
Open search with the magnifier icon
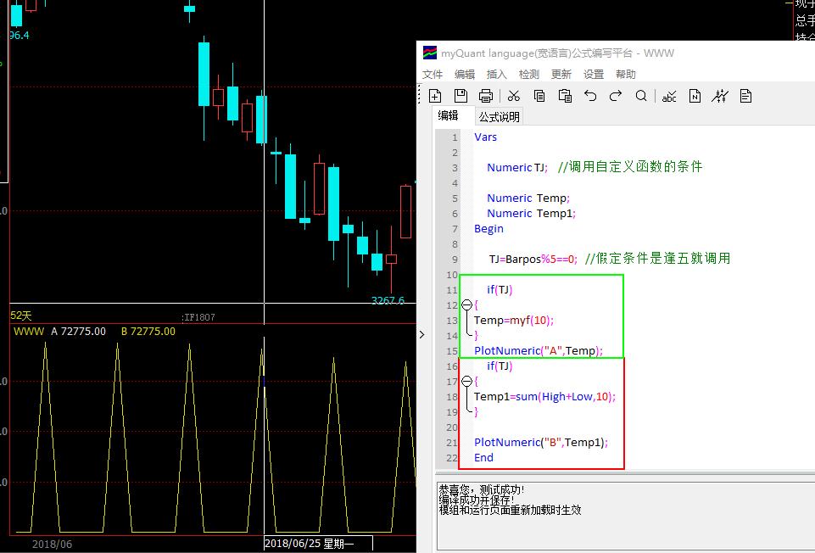[642, 96]
